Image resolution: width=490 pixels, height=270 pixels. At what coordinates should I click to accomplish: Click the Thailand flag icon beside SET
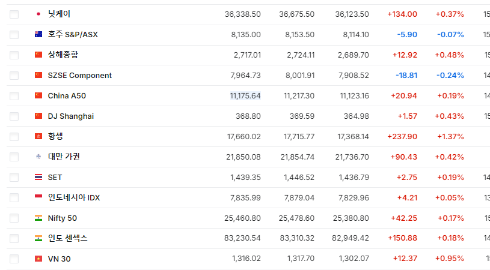pyautogui.click(x=38, y=177)
